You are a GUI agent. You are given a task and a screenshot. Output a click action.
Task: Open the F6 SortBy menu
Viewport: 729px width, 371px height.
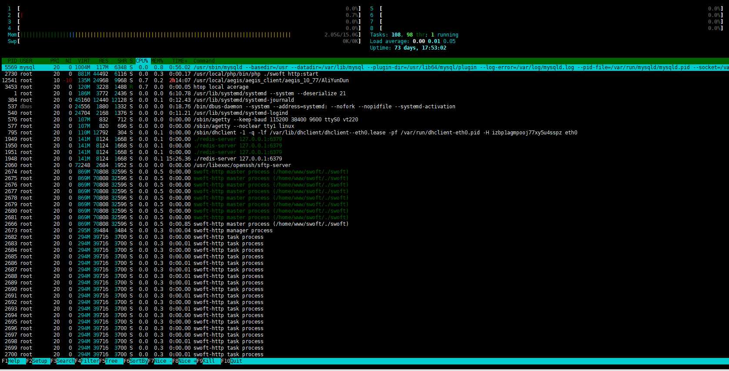click(135, 361)
